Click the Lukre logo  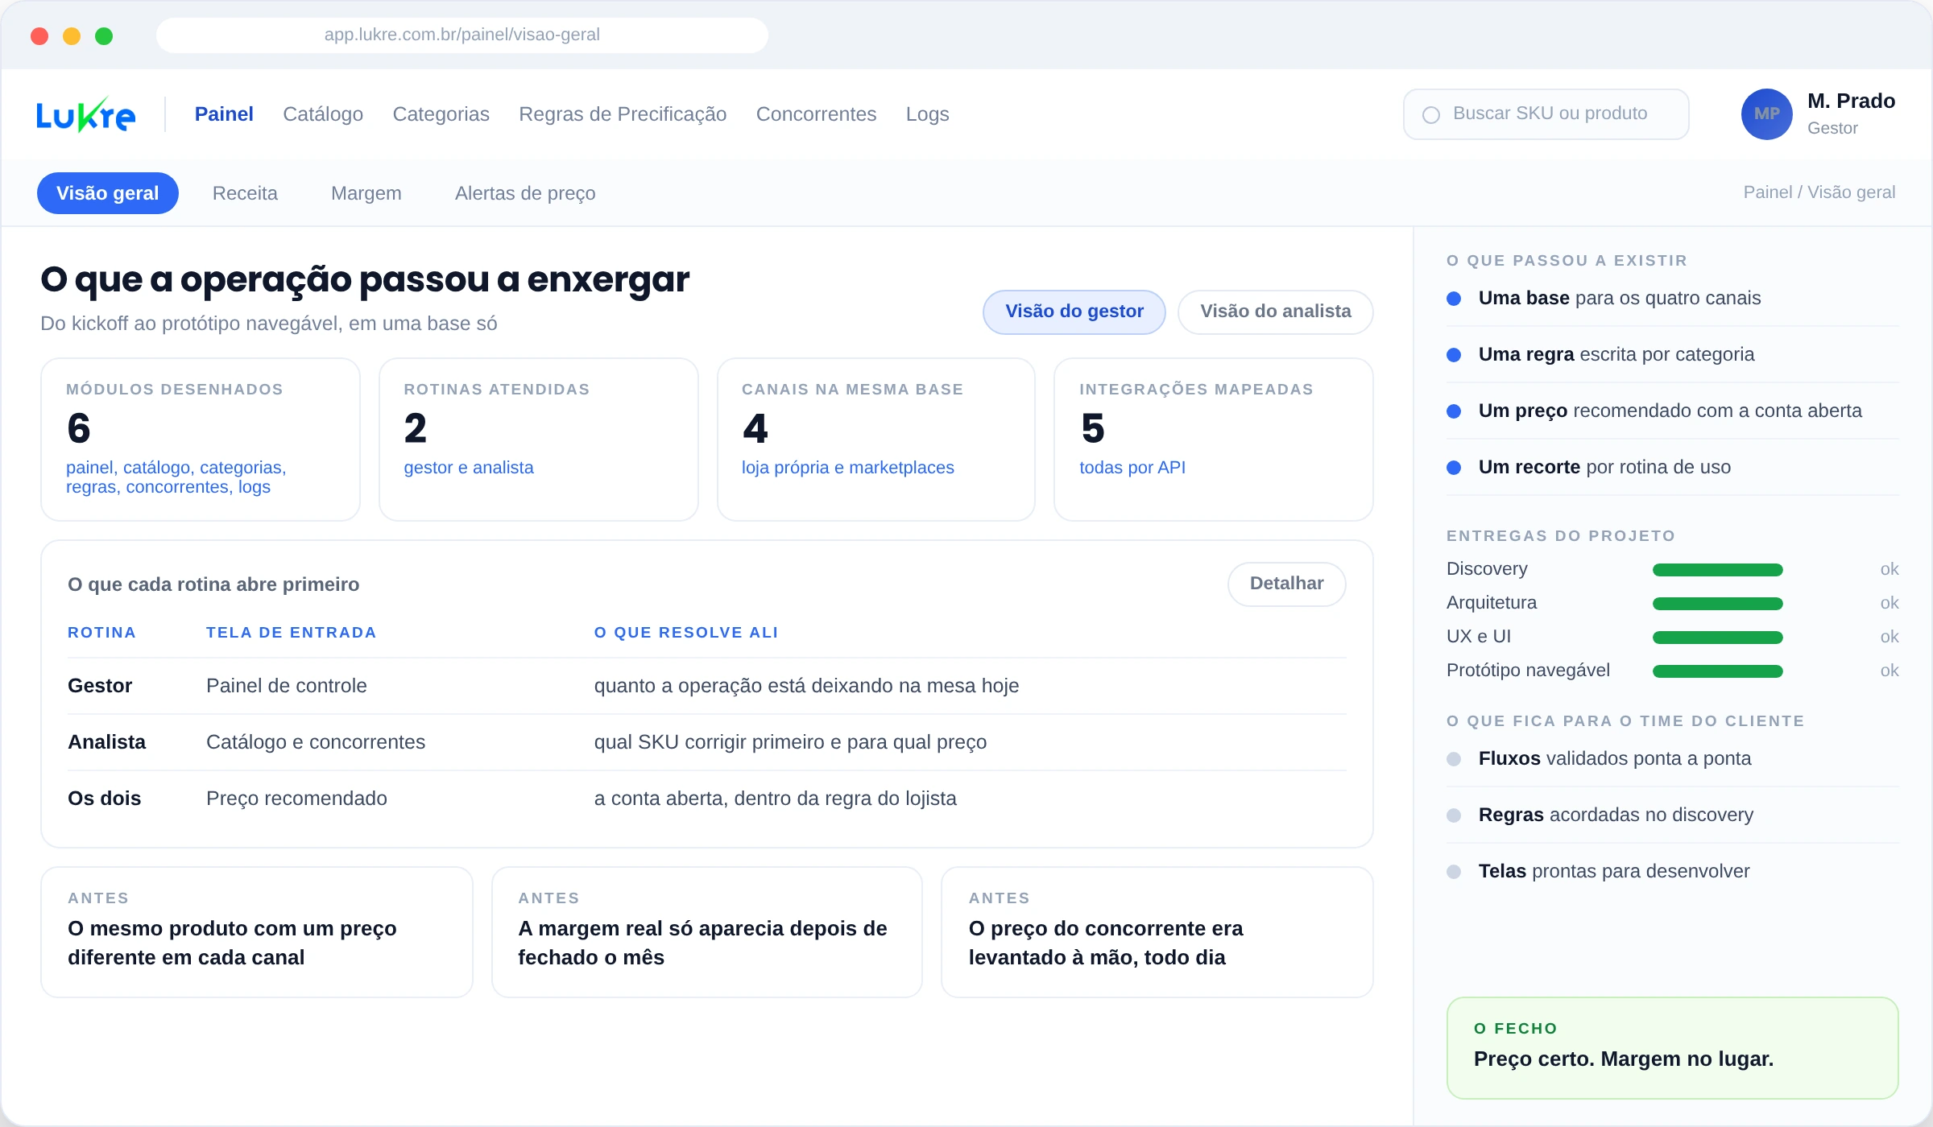85,114
